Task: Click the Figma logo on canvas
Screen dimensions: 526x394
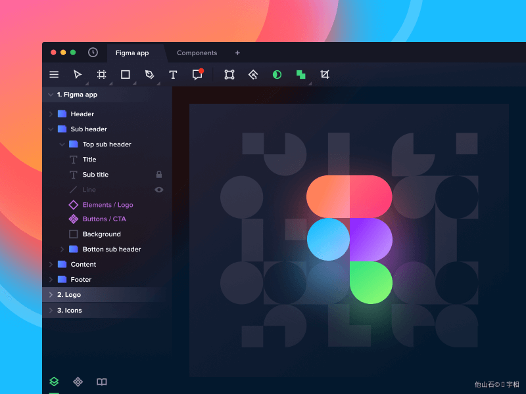Action: point(349,240)
